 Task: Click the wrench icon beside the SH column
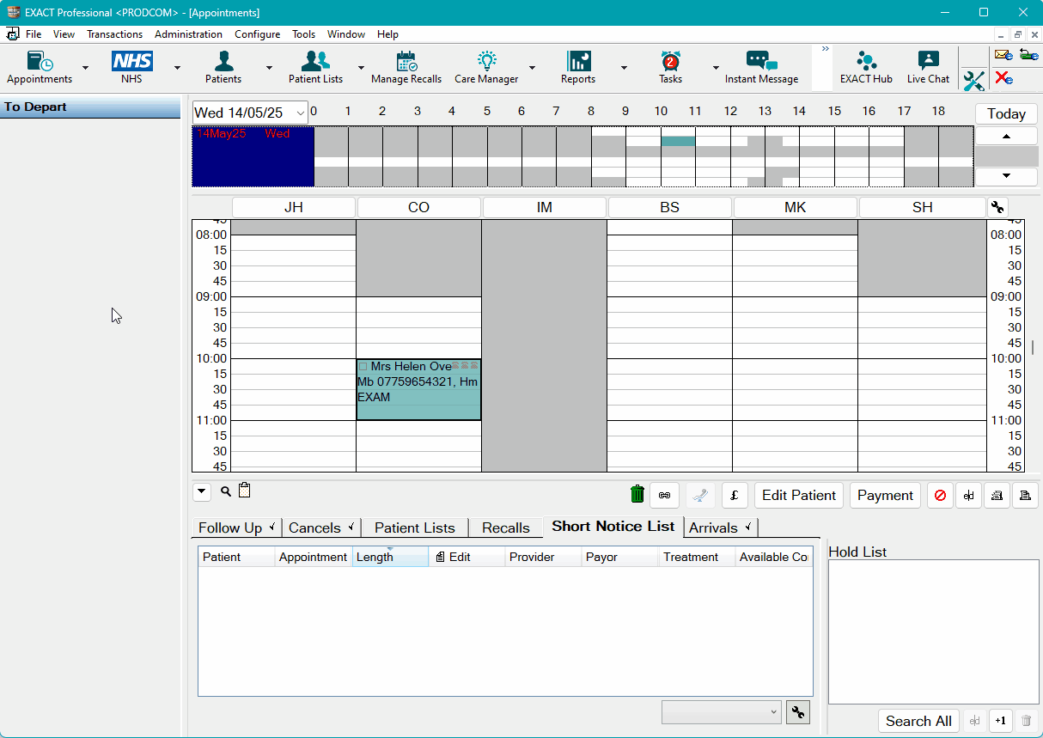997,207
